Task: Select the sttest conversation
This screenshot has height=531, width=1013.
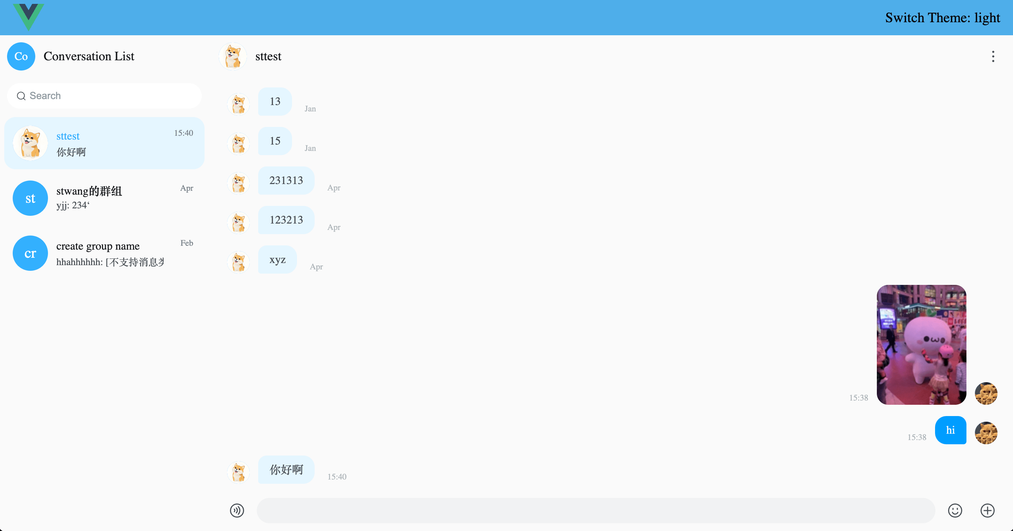Action: [x=105, y=144]
